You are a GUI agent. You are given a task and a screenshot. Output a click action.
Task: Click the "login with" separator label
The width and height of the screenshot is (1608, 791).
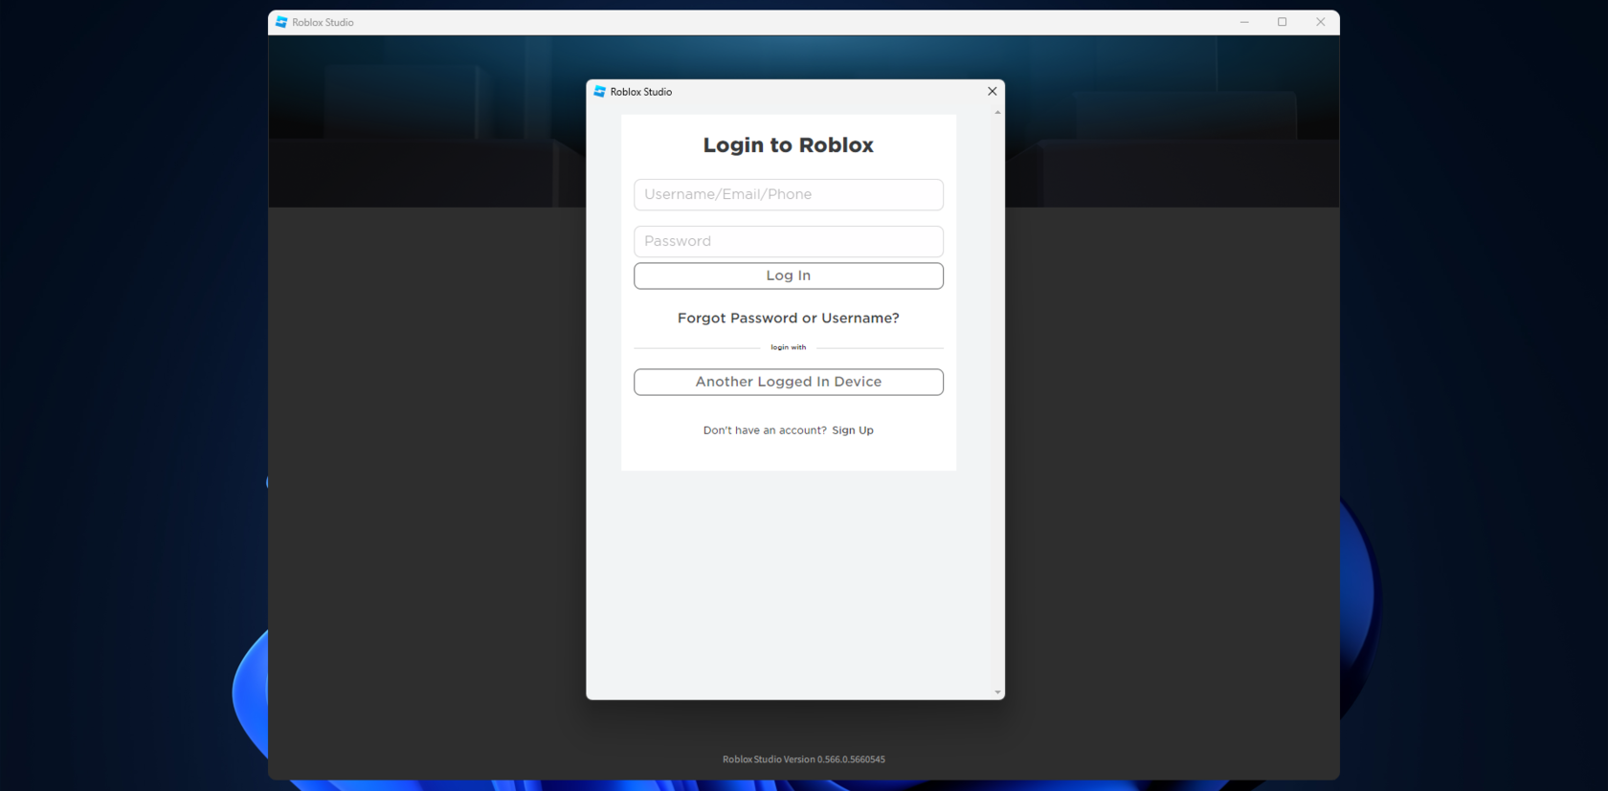point(789,347)
